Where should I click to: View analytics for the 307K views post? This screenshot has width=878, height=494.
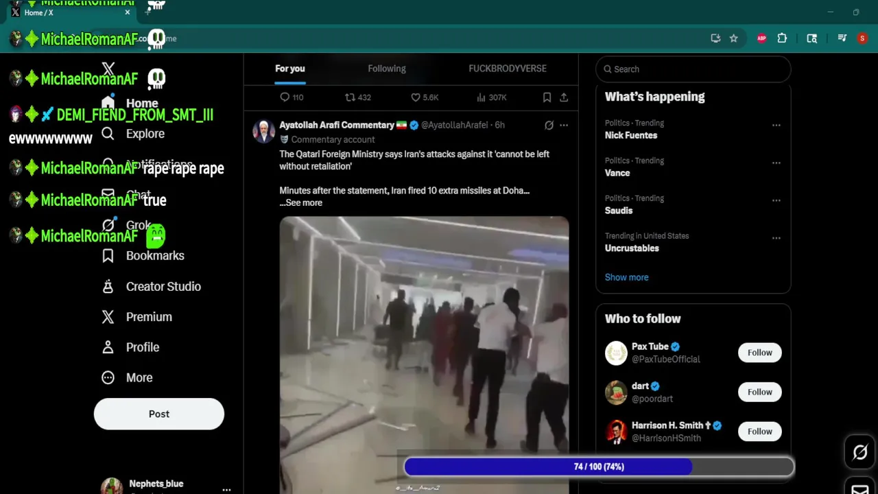pyautogui.click(x=491, y=97)
